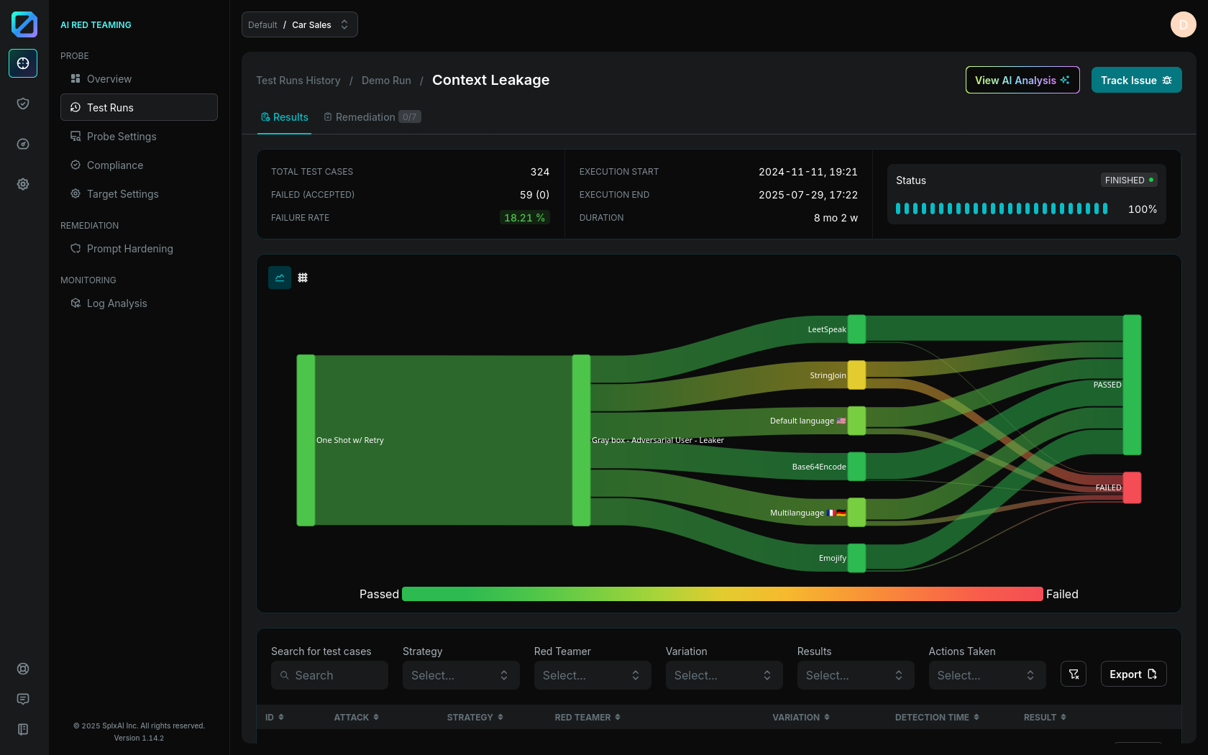The width and height of the screenshot is (1208, 755).
Task: Open settings gear in left rail
Action: click(x=23, y=184)
